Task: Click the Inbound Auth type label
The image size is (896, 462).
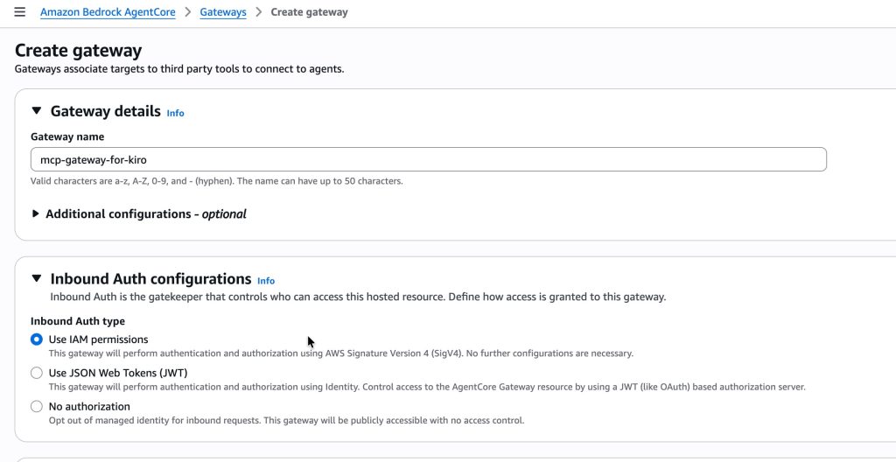Action: click(x=78, y=321)
